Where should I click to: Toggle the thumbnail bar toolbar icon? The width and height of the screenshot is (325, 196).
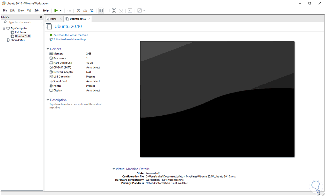pyautogui.click(x=108, y=11)
